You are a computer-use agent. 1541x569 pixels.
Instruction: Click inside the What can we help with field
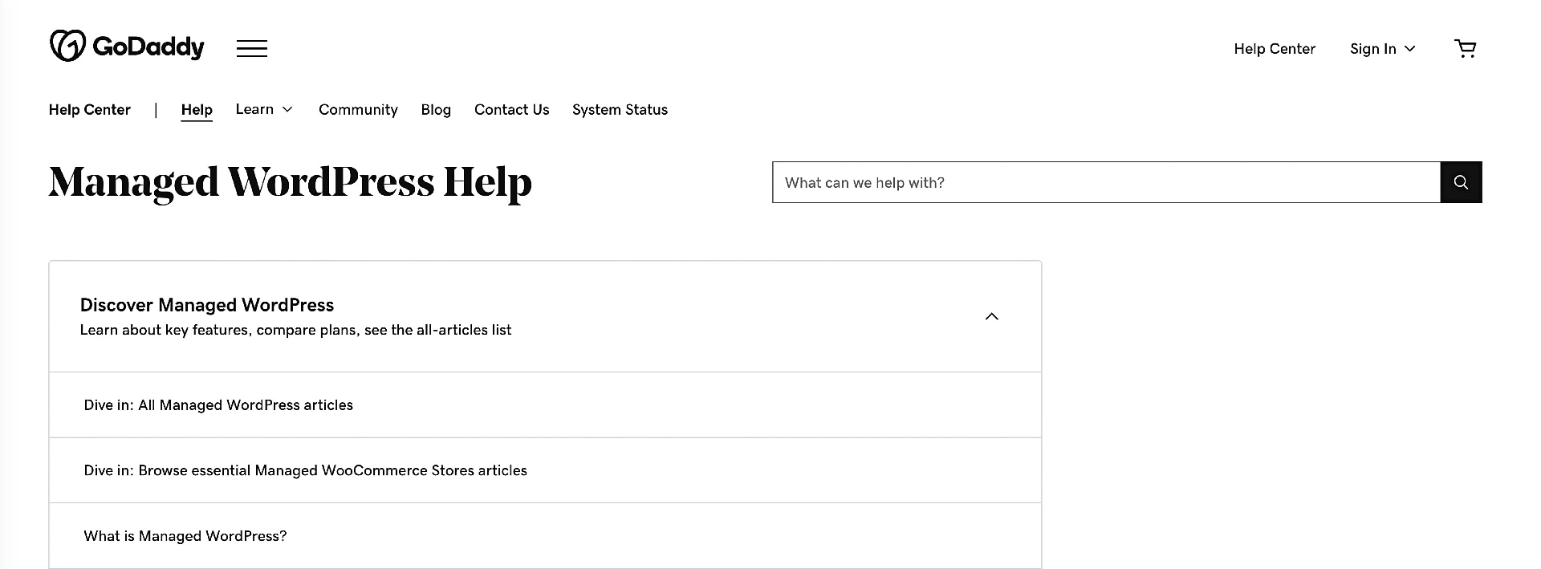[1043, 182]
